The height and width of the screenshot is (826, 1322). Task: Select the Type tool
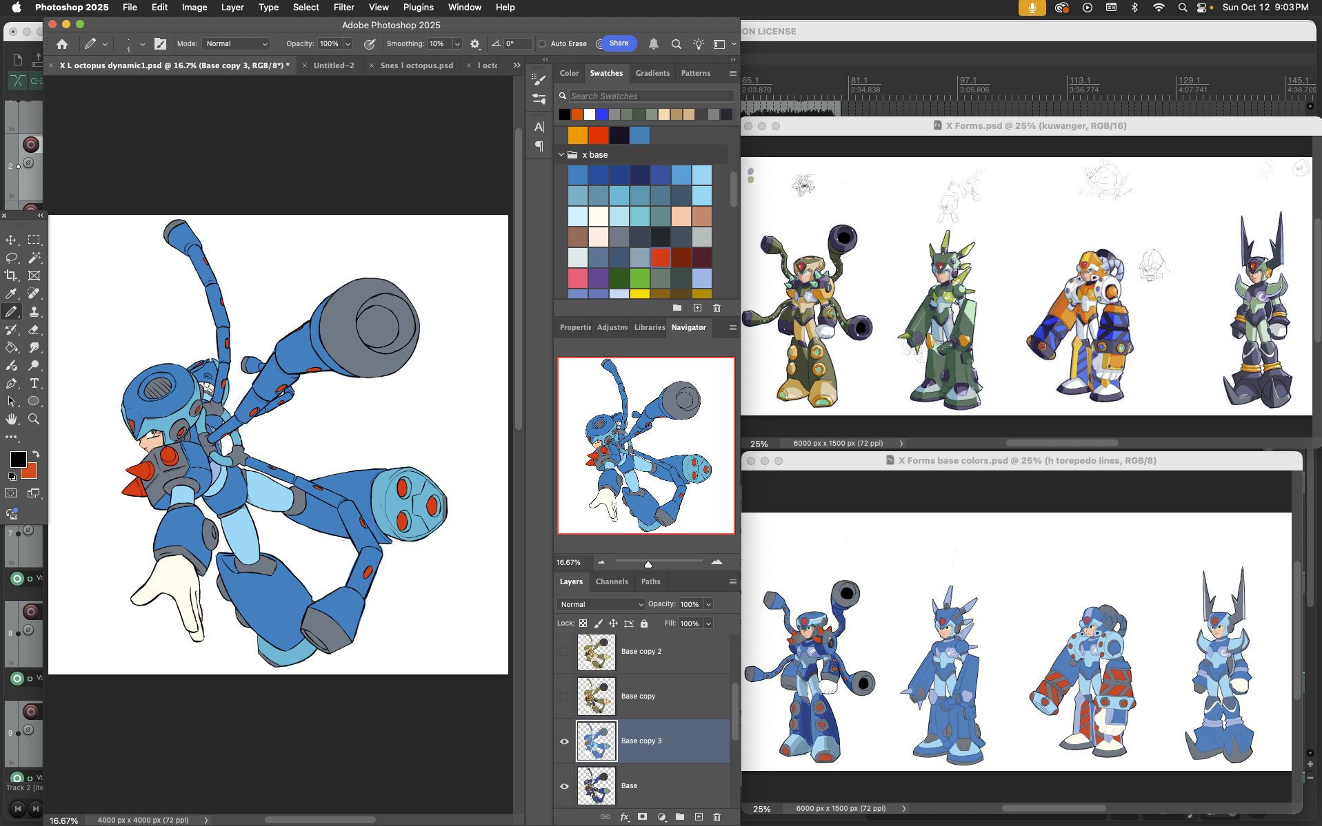(x=34, y=383)
